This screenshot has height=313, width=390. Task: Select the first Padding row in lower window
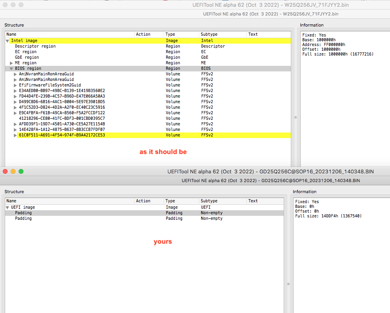coord(144,213)
